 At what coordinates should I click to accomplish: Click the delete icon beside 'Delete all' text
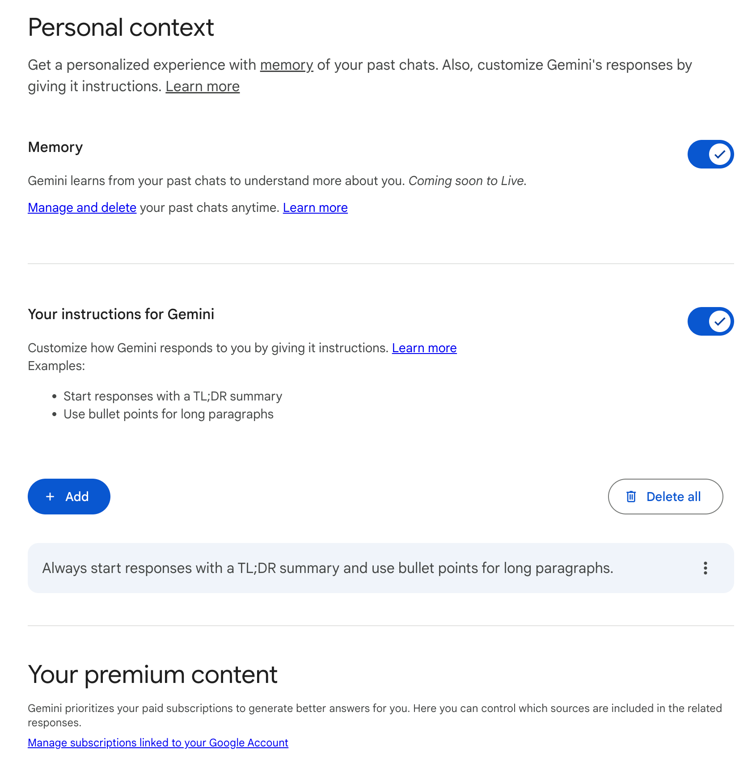pos(630,496)
